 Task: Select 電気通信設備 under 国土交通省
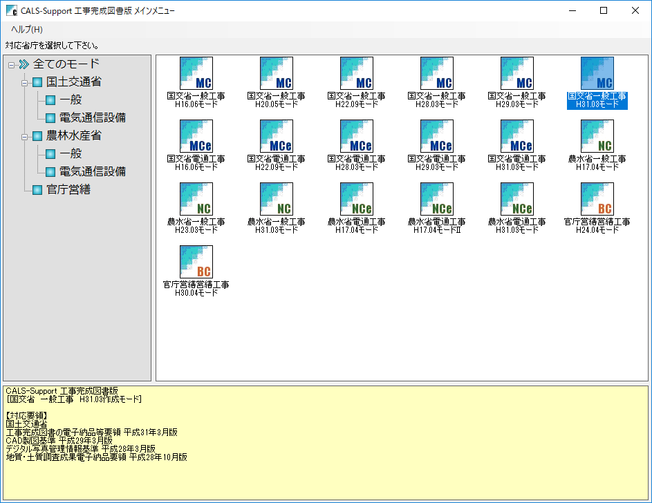click(92, 118)
